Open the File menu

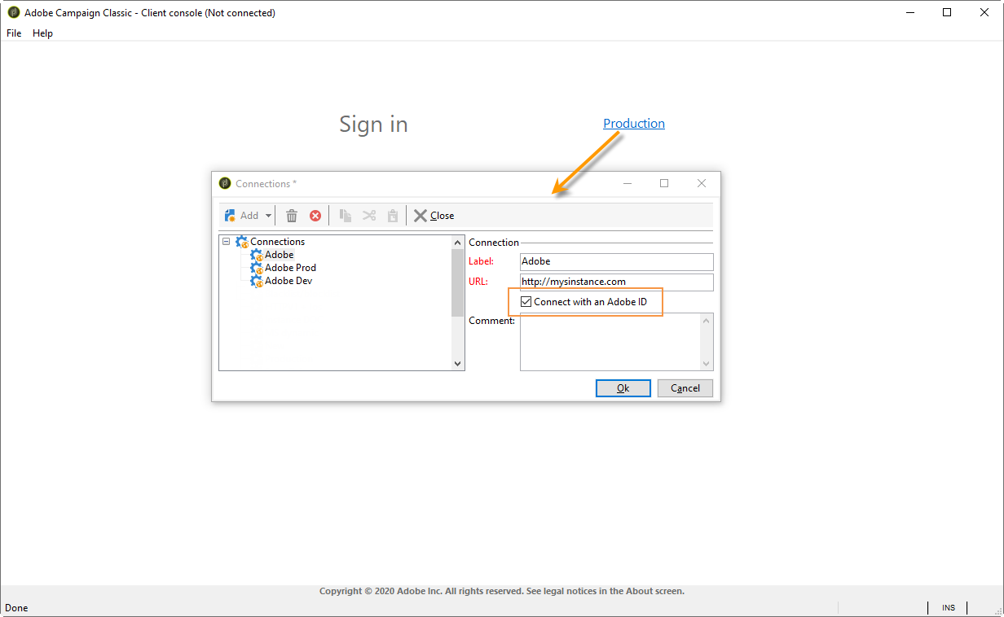pos(14,33)
